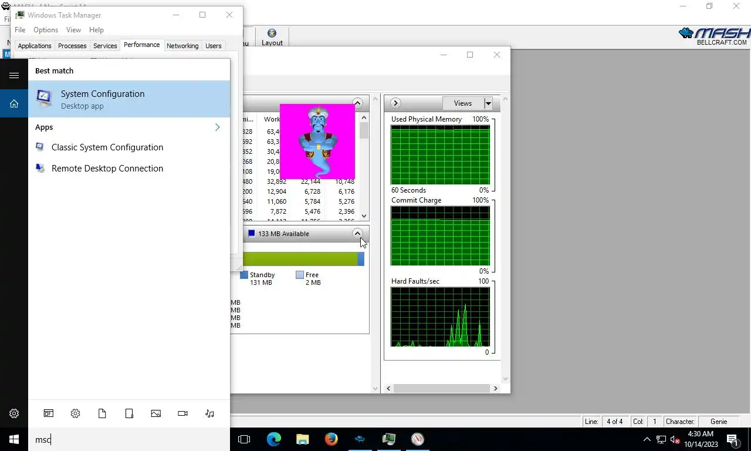Image resolution: width=751 pixels, height=451 pixels.
Task: Collapse the 133 MB Available memory section
Action: click(357, 234)
